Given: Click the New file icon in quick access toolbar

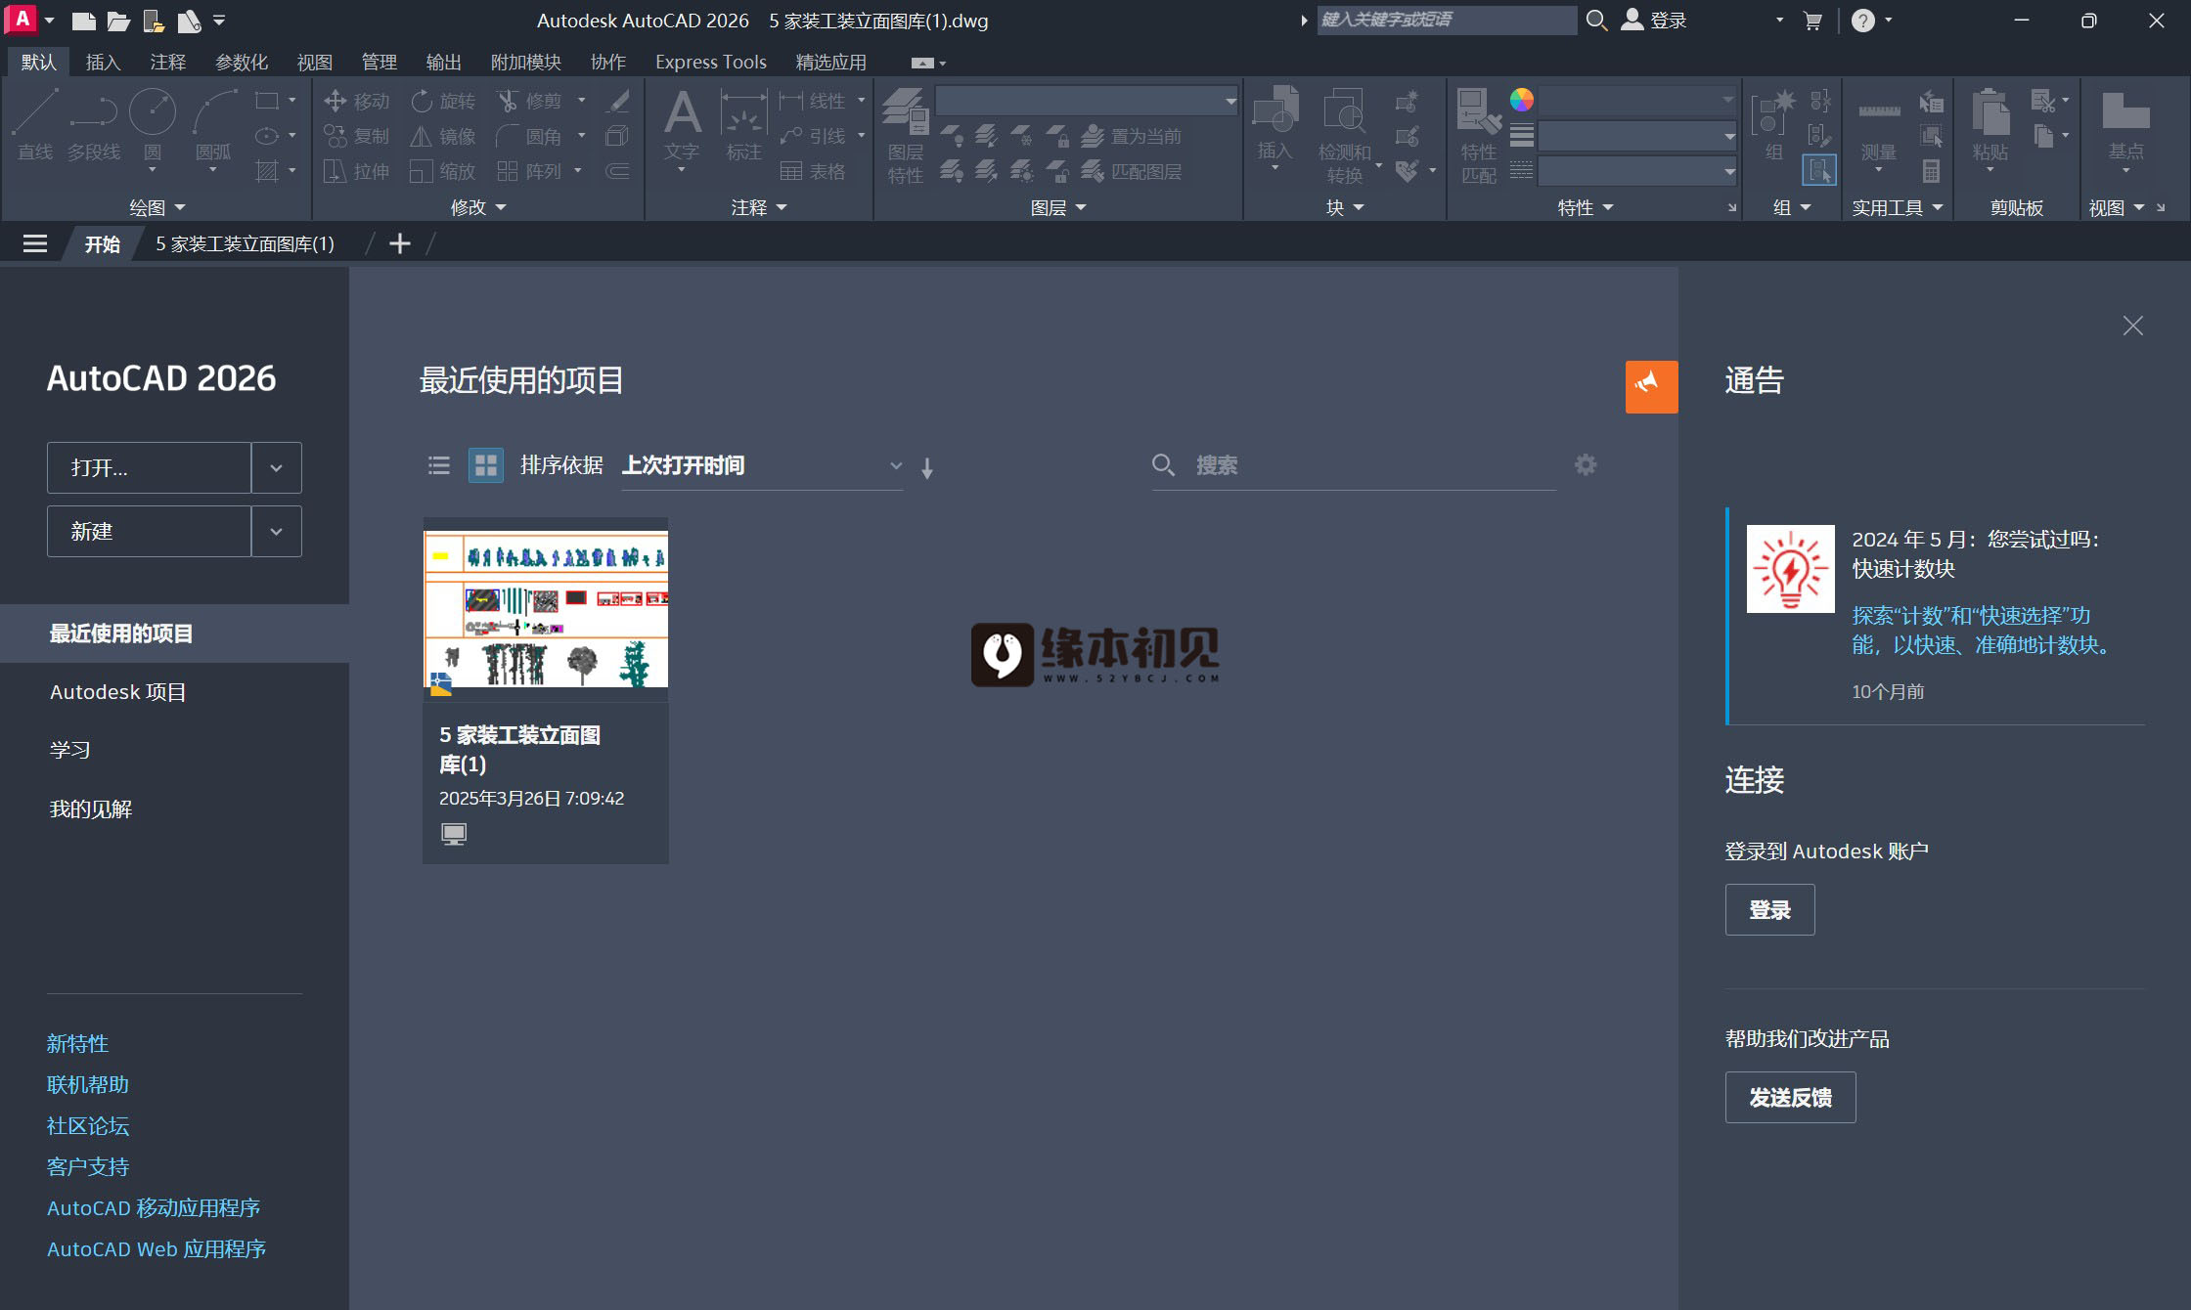Looking at the screenshot, I should pos(84,21).
